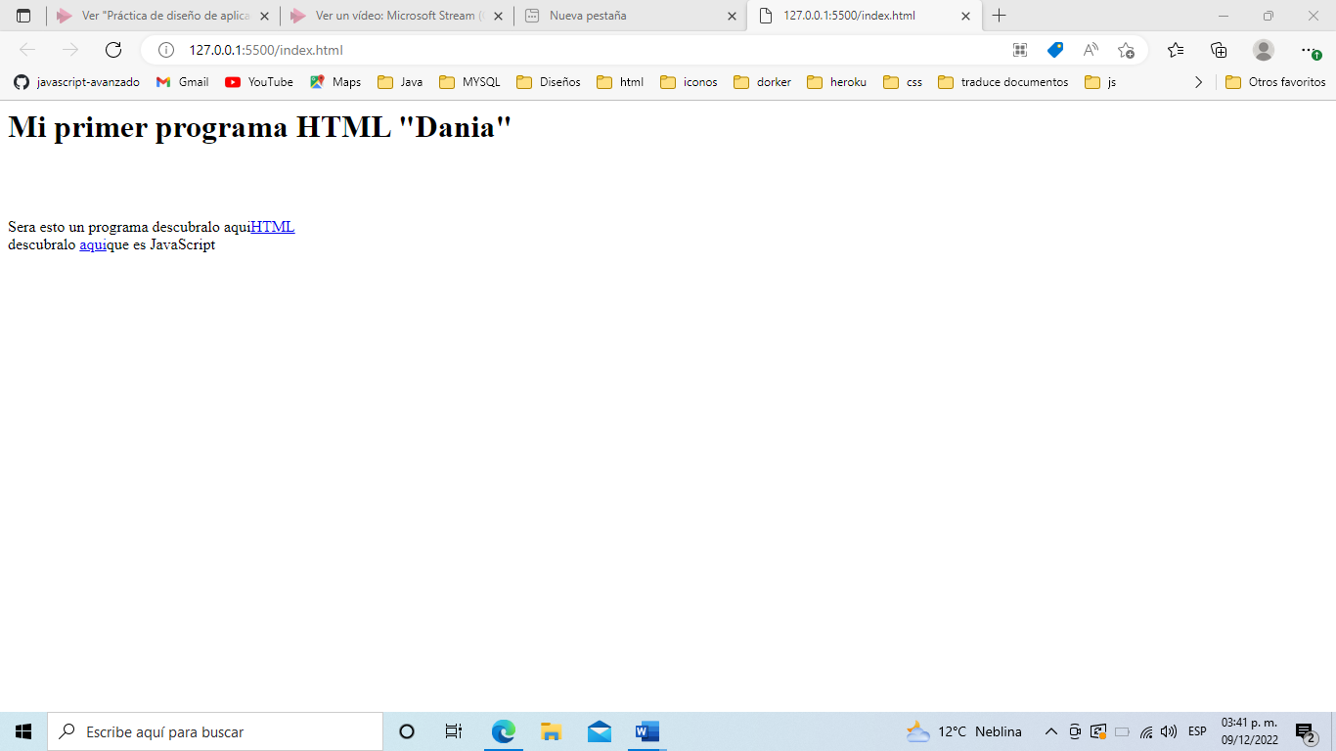Click the Cortana circle icon in taskbar
The height and width of the screenshot is (751, 1336).
pyautogui.click(x=407, y=731)
